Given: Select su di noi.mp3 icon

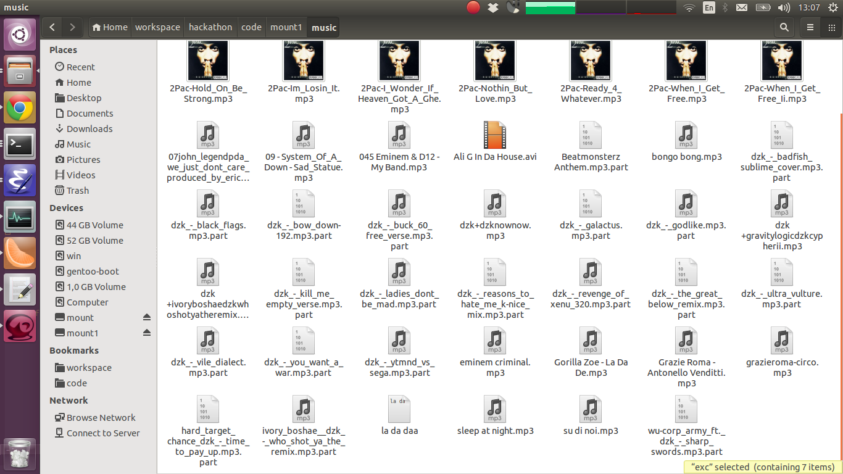Looking at the screenshot, I should point(591,409).
